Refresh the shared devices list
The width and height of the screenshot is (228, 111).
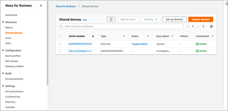[111, 19]
